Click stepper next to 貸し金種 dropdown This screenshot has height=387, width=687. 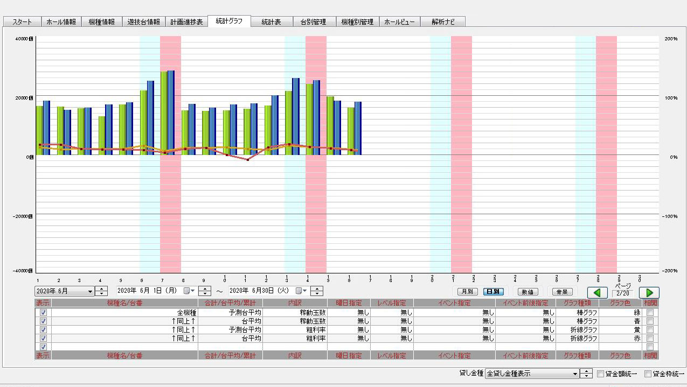(586, 374)
